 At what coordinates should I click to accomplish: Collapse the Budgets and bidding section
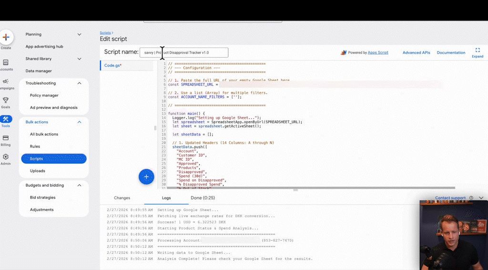tap(80, 185)
